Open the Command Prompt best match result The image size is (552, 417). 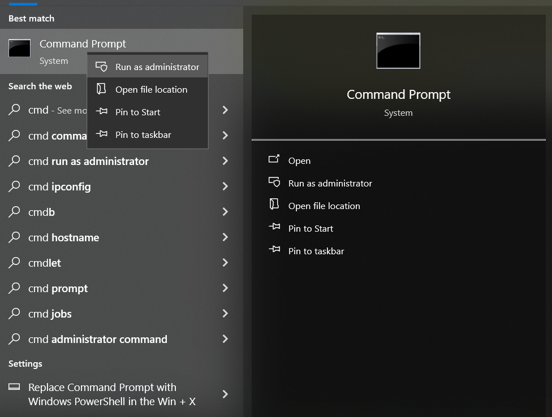tap(122, 51)
